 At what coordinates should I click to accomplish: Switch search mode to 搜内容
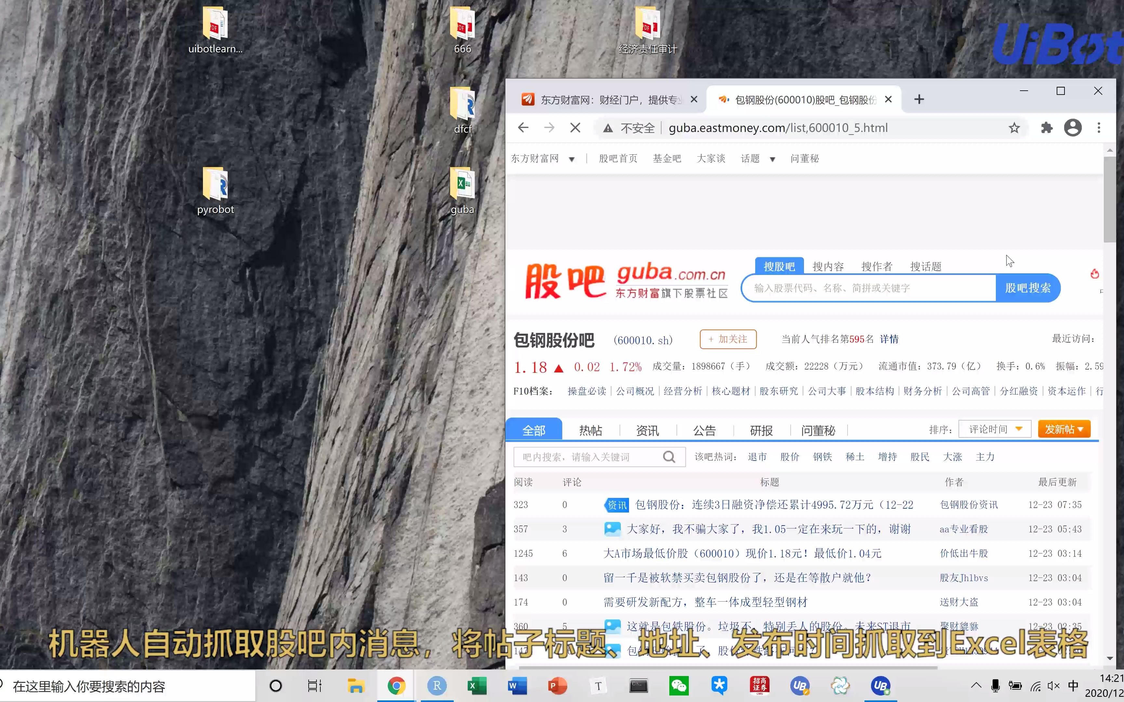click(x=828, y=266)
